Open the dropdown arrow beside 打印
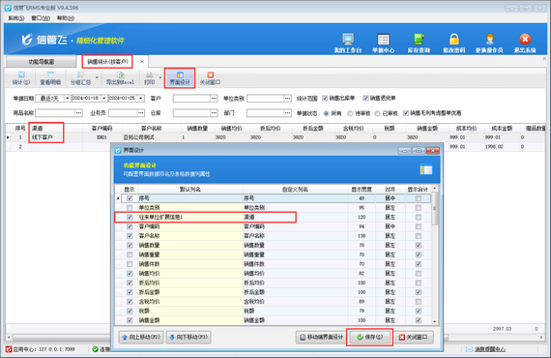The height and width of the screenshot is (358, 551). 160,77
